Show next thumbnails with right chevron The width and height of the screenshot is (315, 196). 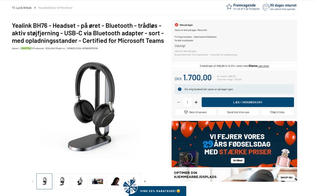[145, 181]
